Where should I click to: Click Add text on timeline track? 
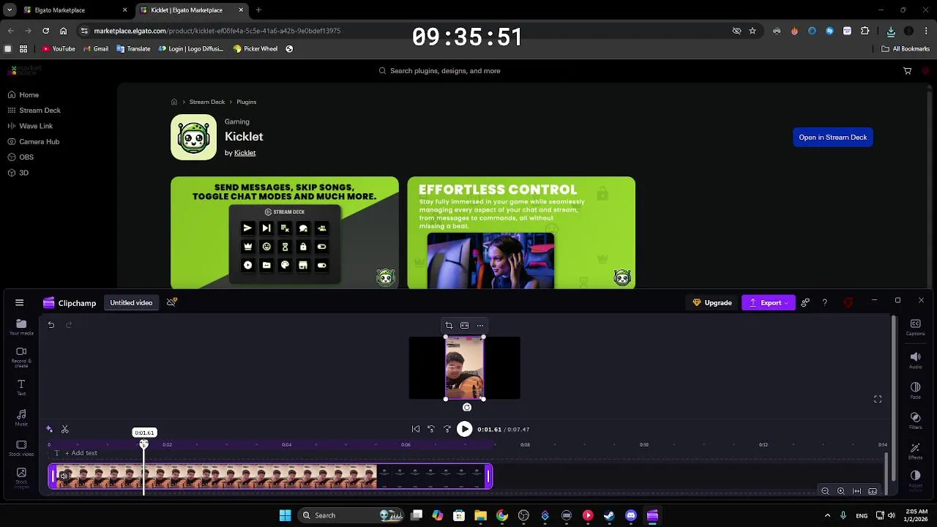(x=81, y=453)
